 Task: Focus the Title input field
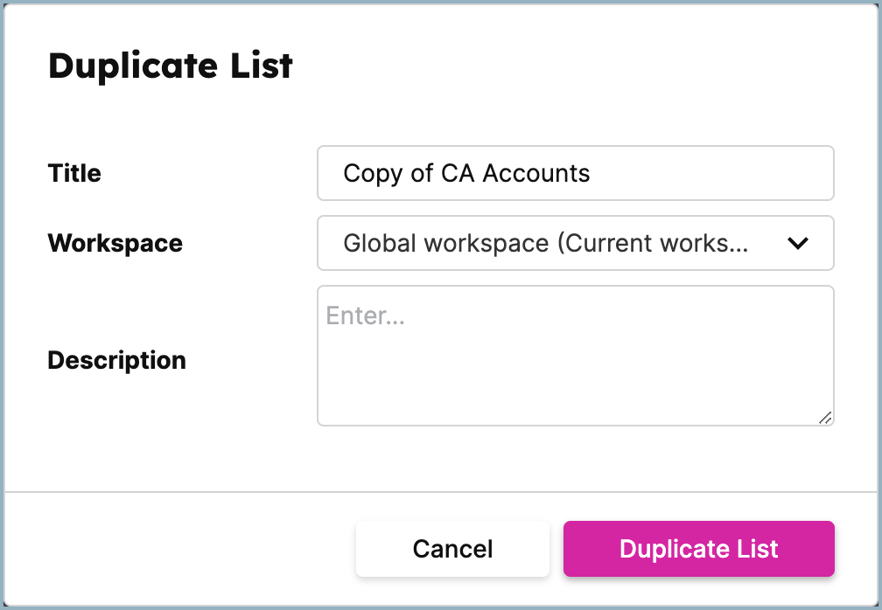576,173
